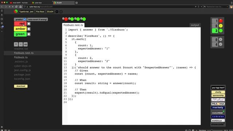Click the TypeScript, jest label
Image resolution: width=233 pixels, height=131 pixels.
26,12
